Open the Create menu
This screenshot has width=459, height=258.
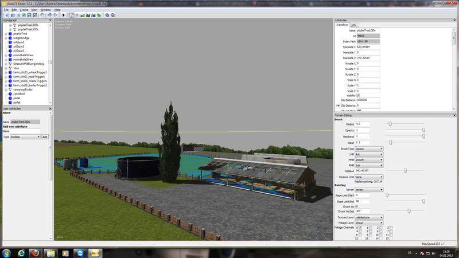click(x=24, y=10)
